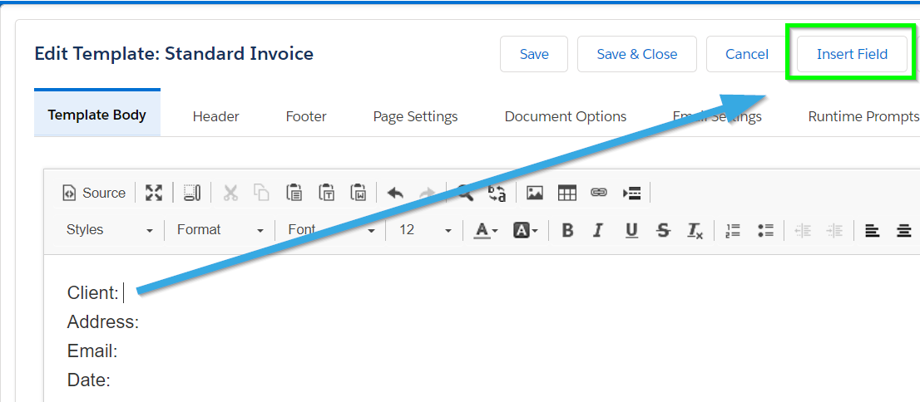Insert an image using the Image icon

[x=535, y=193]
